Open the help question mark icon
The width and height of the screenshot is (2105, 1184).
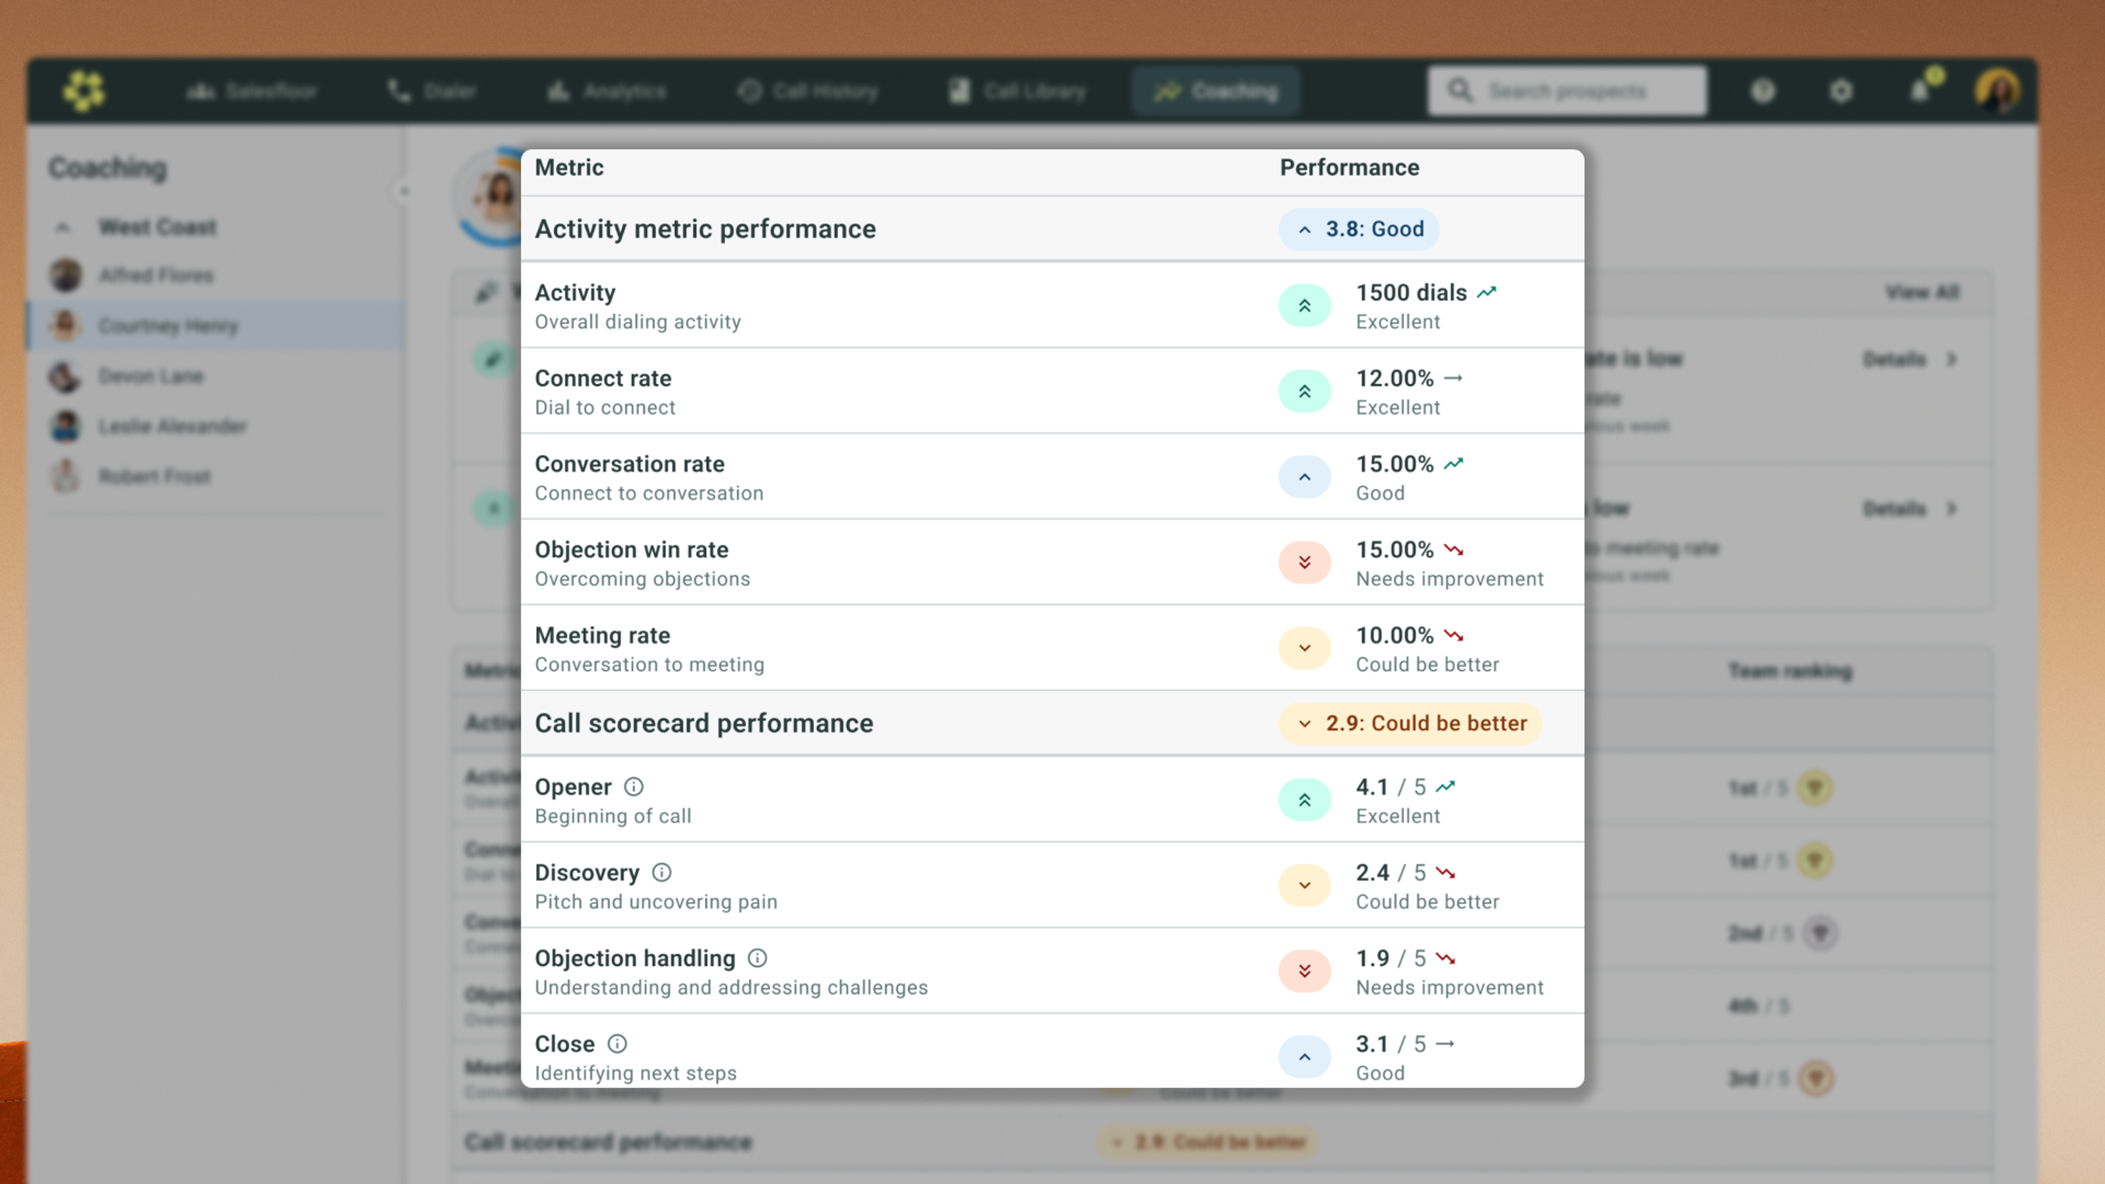[1763, 90]
